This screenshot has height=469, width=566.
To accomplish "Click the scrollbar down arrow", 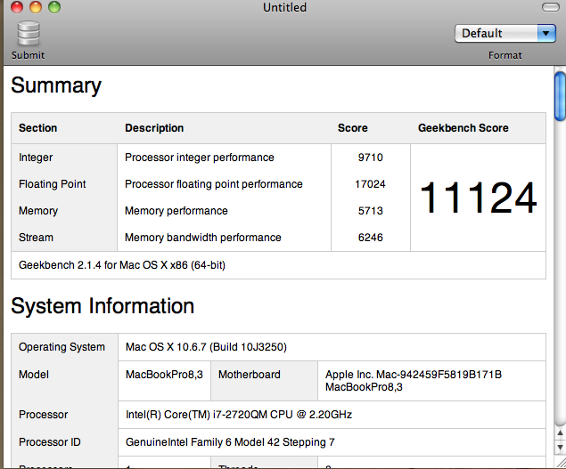I will pyautogui.click(x=560, y=448).
